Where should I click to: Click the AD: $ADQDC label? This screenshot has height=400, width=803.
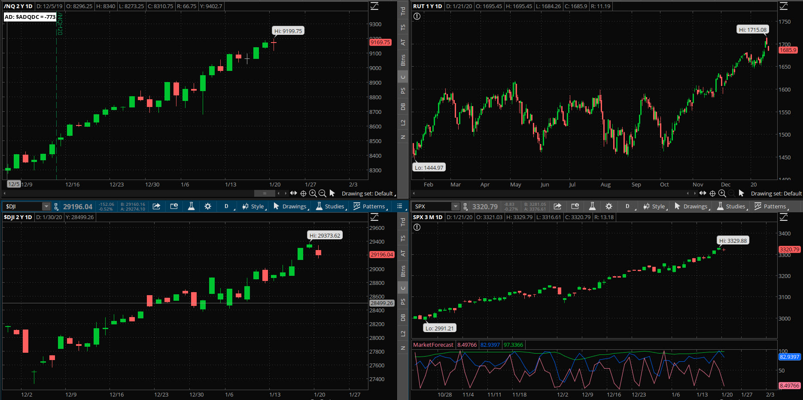tap(30, 17)
